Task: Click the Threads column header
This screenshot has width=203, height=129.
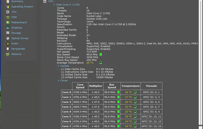Action: (x=151, y=86)
